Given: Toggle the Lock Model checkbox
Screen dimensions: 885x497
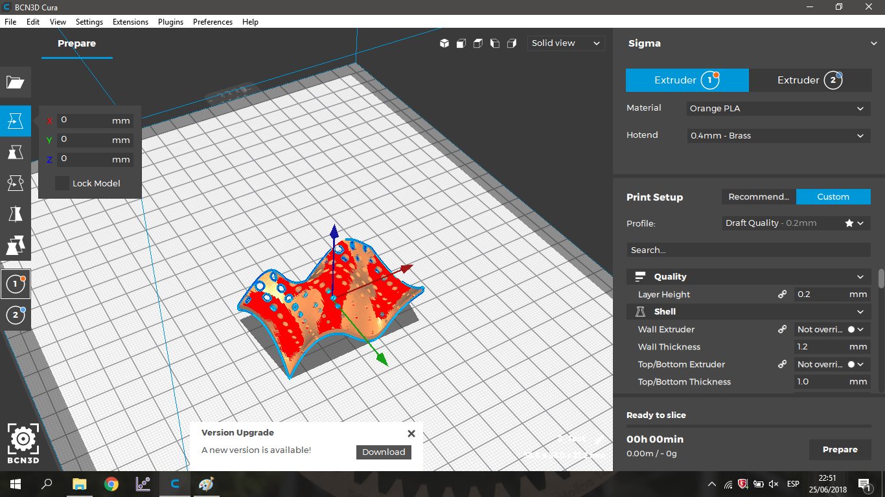Looking at the screenshot, I should pos(62,183).
